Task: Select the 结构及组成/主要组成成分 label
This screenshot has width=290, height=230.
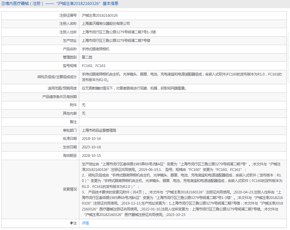Action: coord(57,77)
